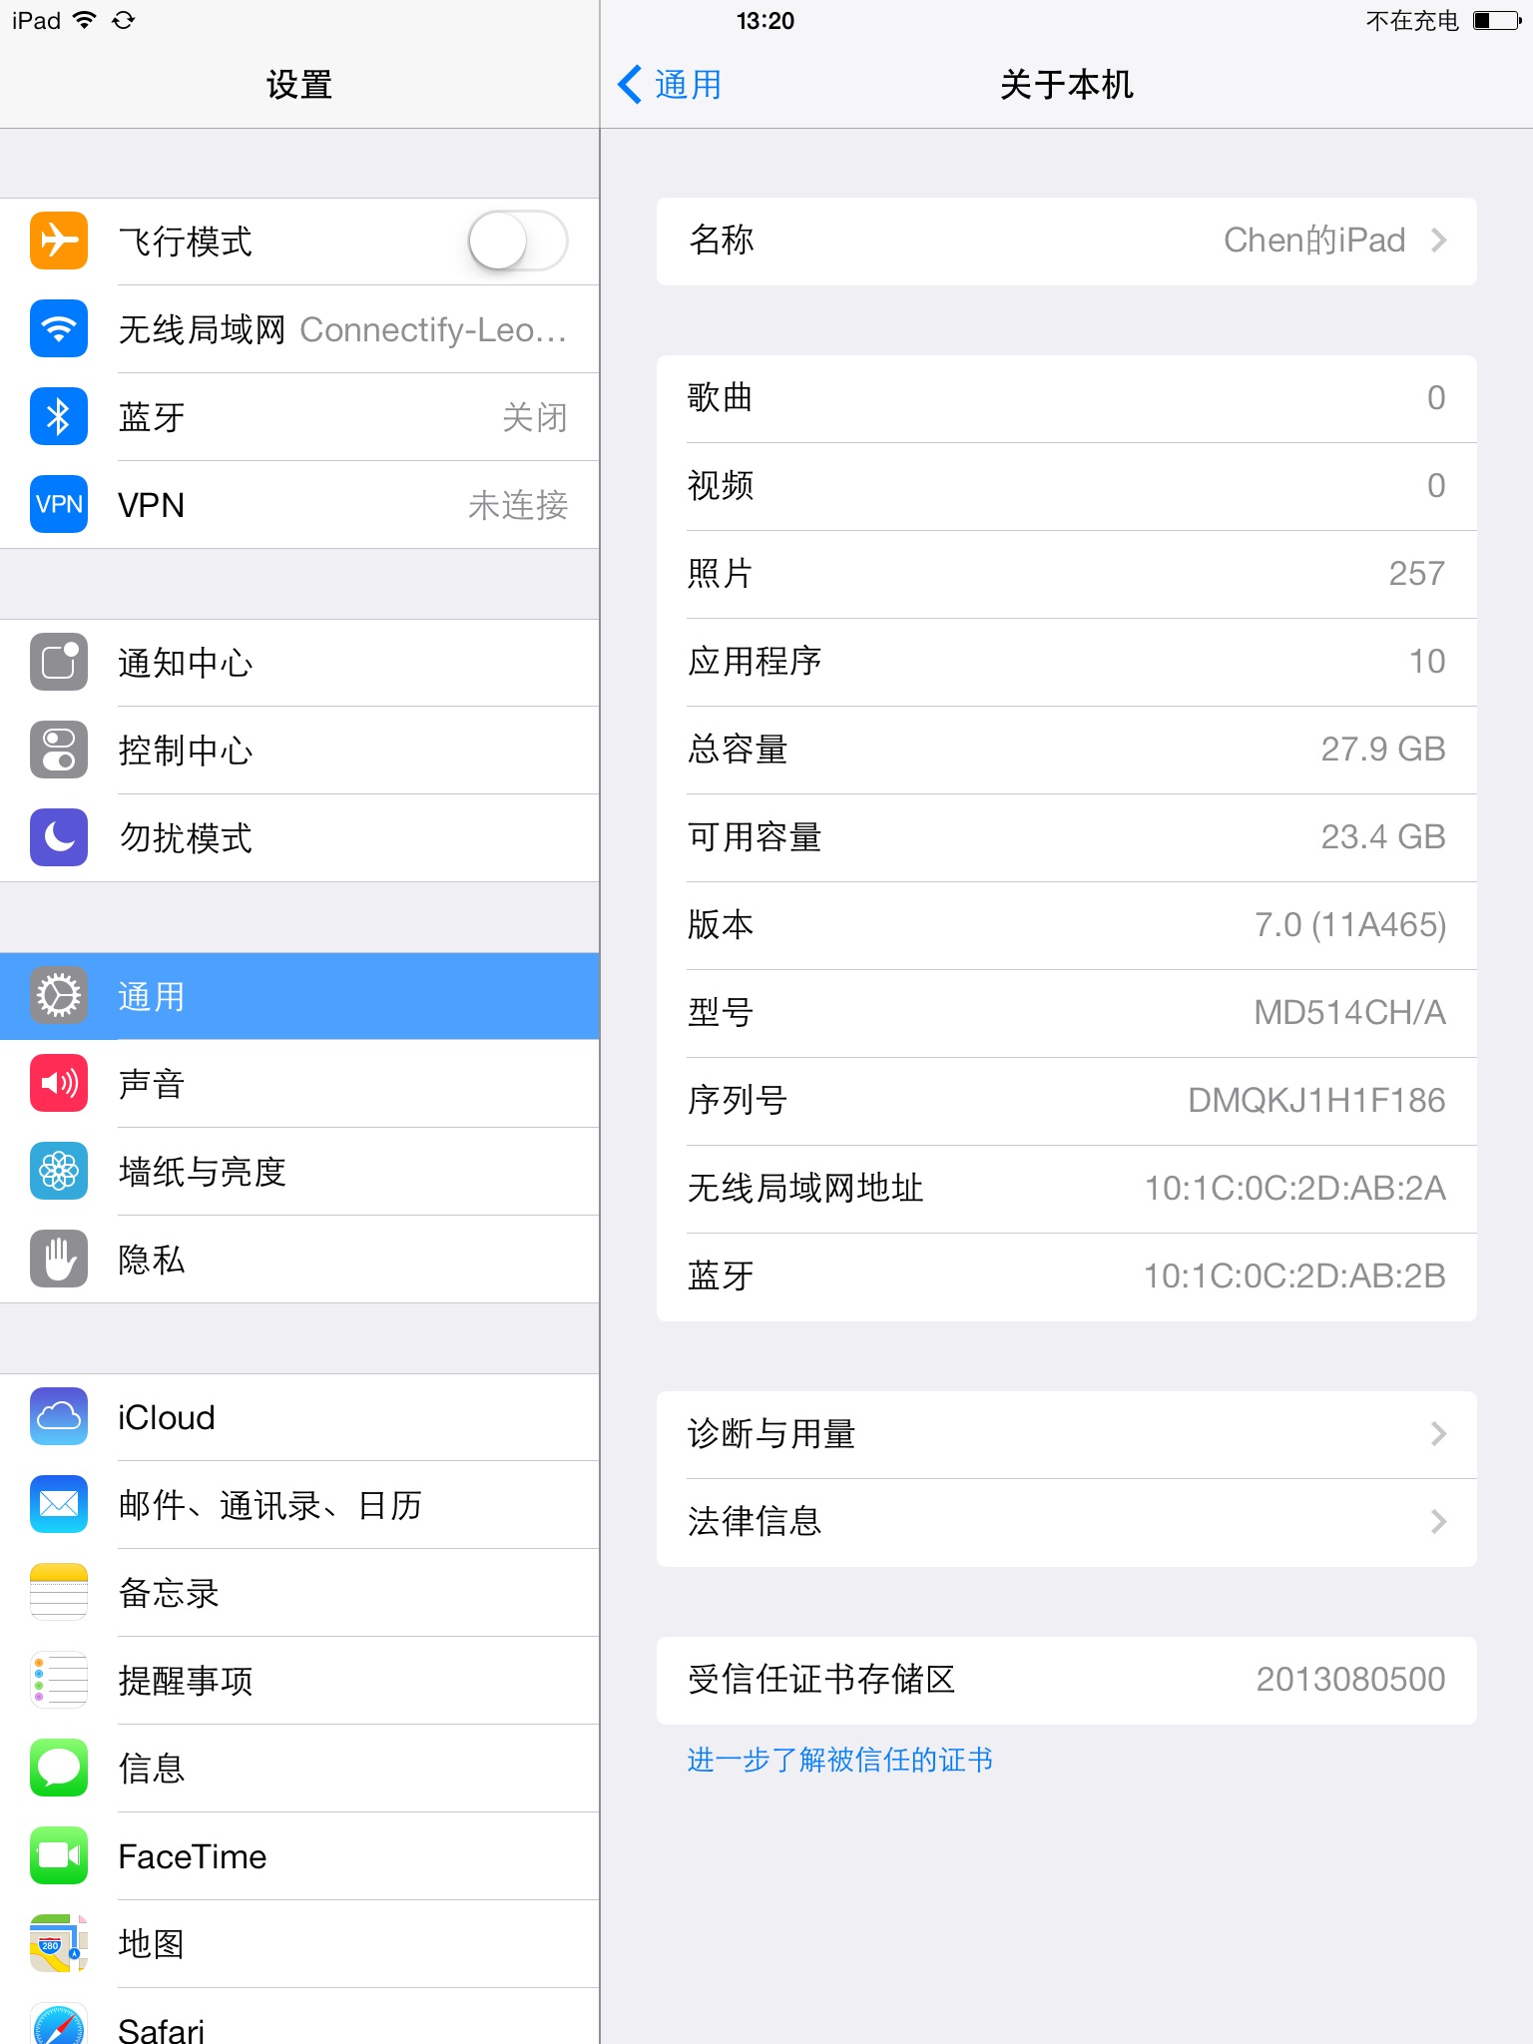This screenshot has width=1533, height=2044.
Task: Select 通知中心 in settings sidebar
Action: [x=299, y=663]
